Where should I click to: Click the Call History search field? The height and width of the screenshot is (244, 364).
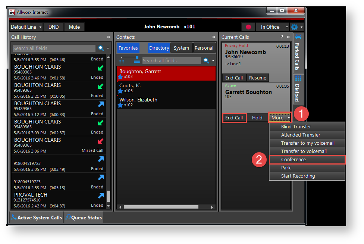click(x=54, y=48)
